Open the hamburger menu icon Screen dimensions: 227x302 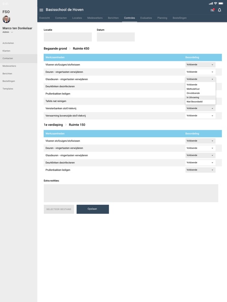(41, 10)
